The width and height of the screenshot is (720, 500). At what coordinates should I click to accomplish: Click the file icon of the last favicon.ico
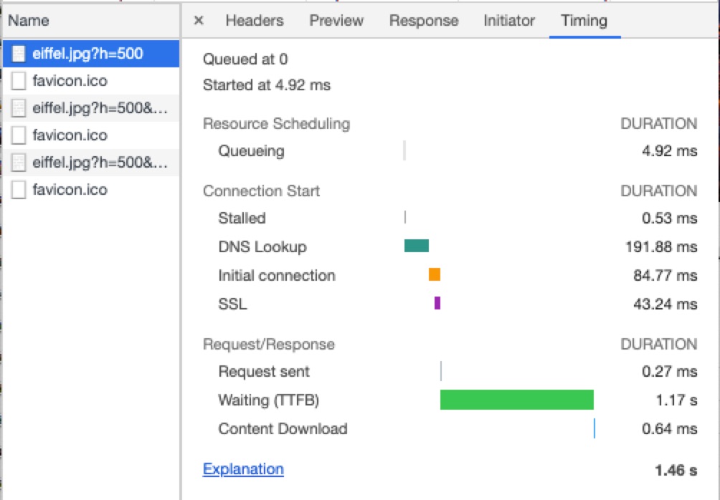(x=19, y=190)
